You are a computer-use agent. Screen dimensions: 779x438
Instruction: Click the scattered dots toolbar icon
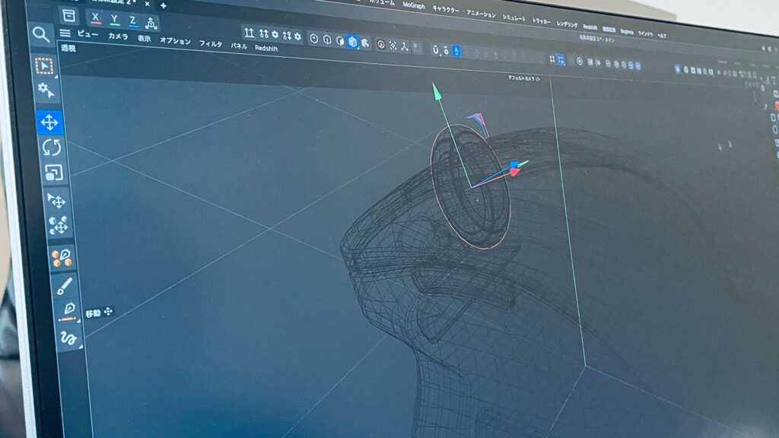pos(393,46)
